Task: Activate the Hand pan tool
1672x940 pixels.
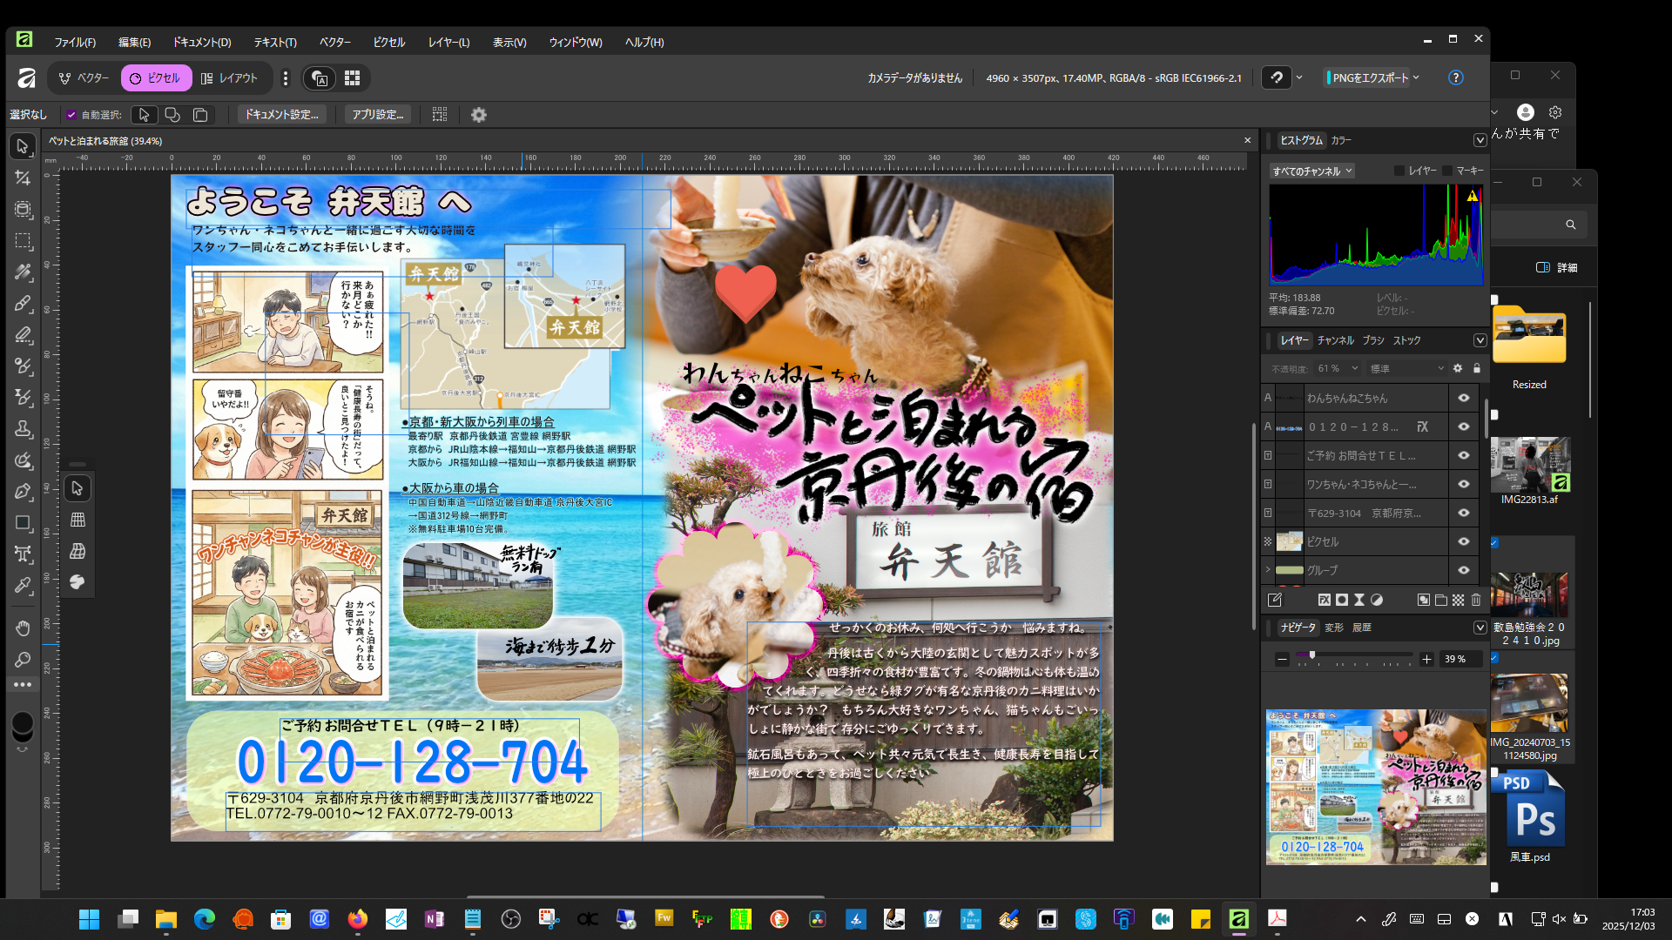Action: (23, 628)
